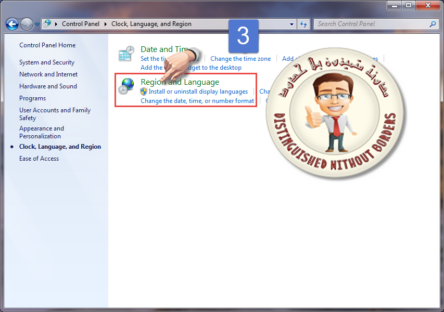The image size is (444, 312).
Task: Open the address bar history dropdown
Action: pos(291,24)
